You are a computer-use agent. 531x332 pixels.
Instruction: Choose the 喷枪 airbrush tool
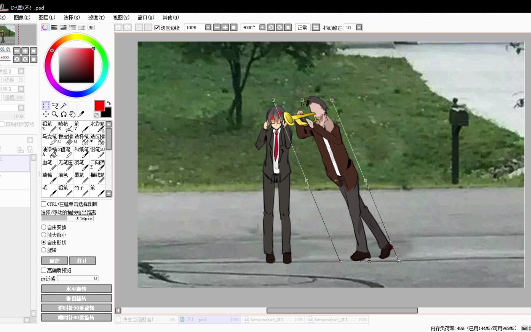tap(65, 127)
